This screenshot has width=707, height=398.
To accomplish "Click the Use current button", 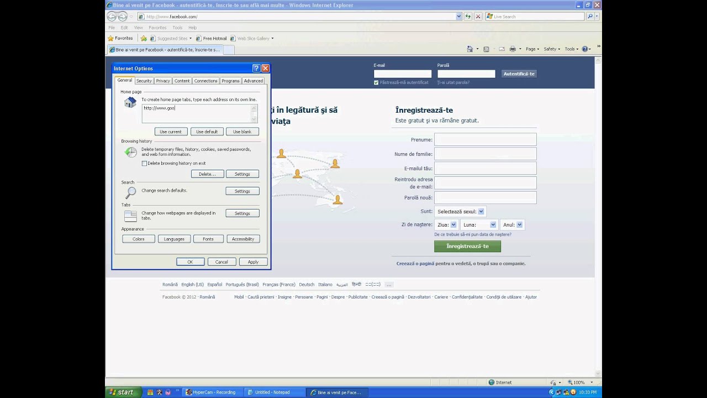I will pos(171,132).
